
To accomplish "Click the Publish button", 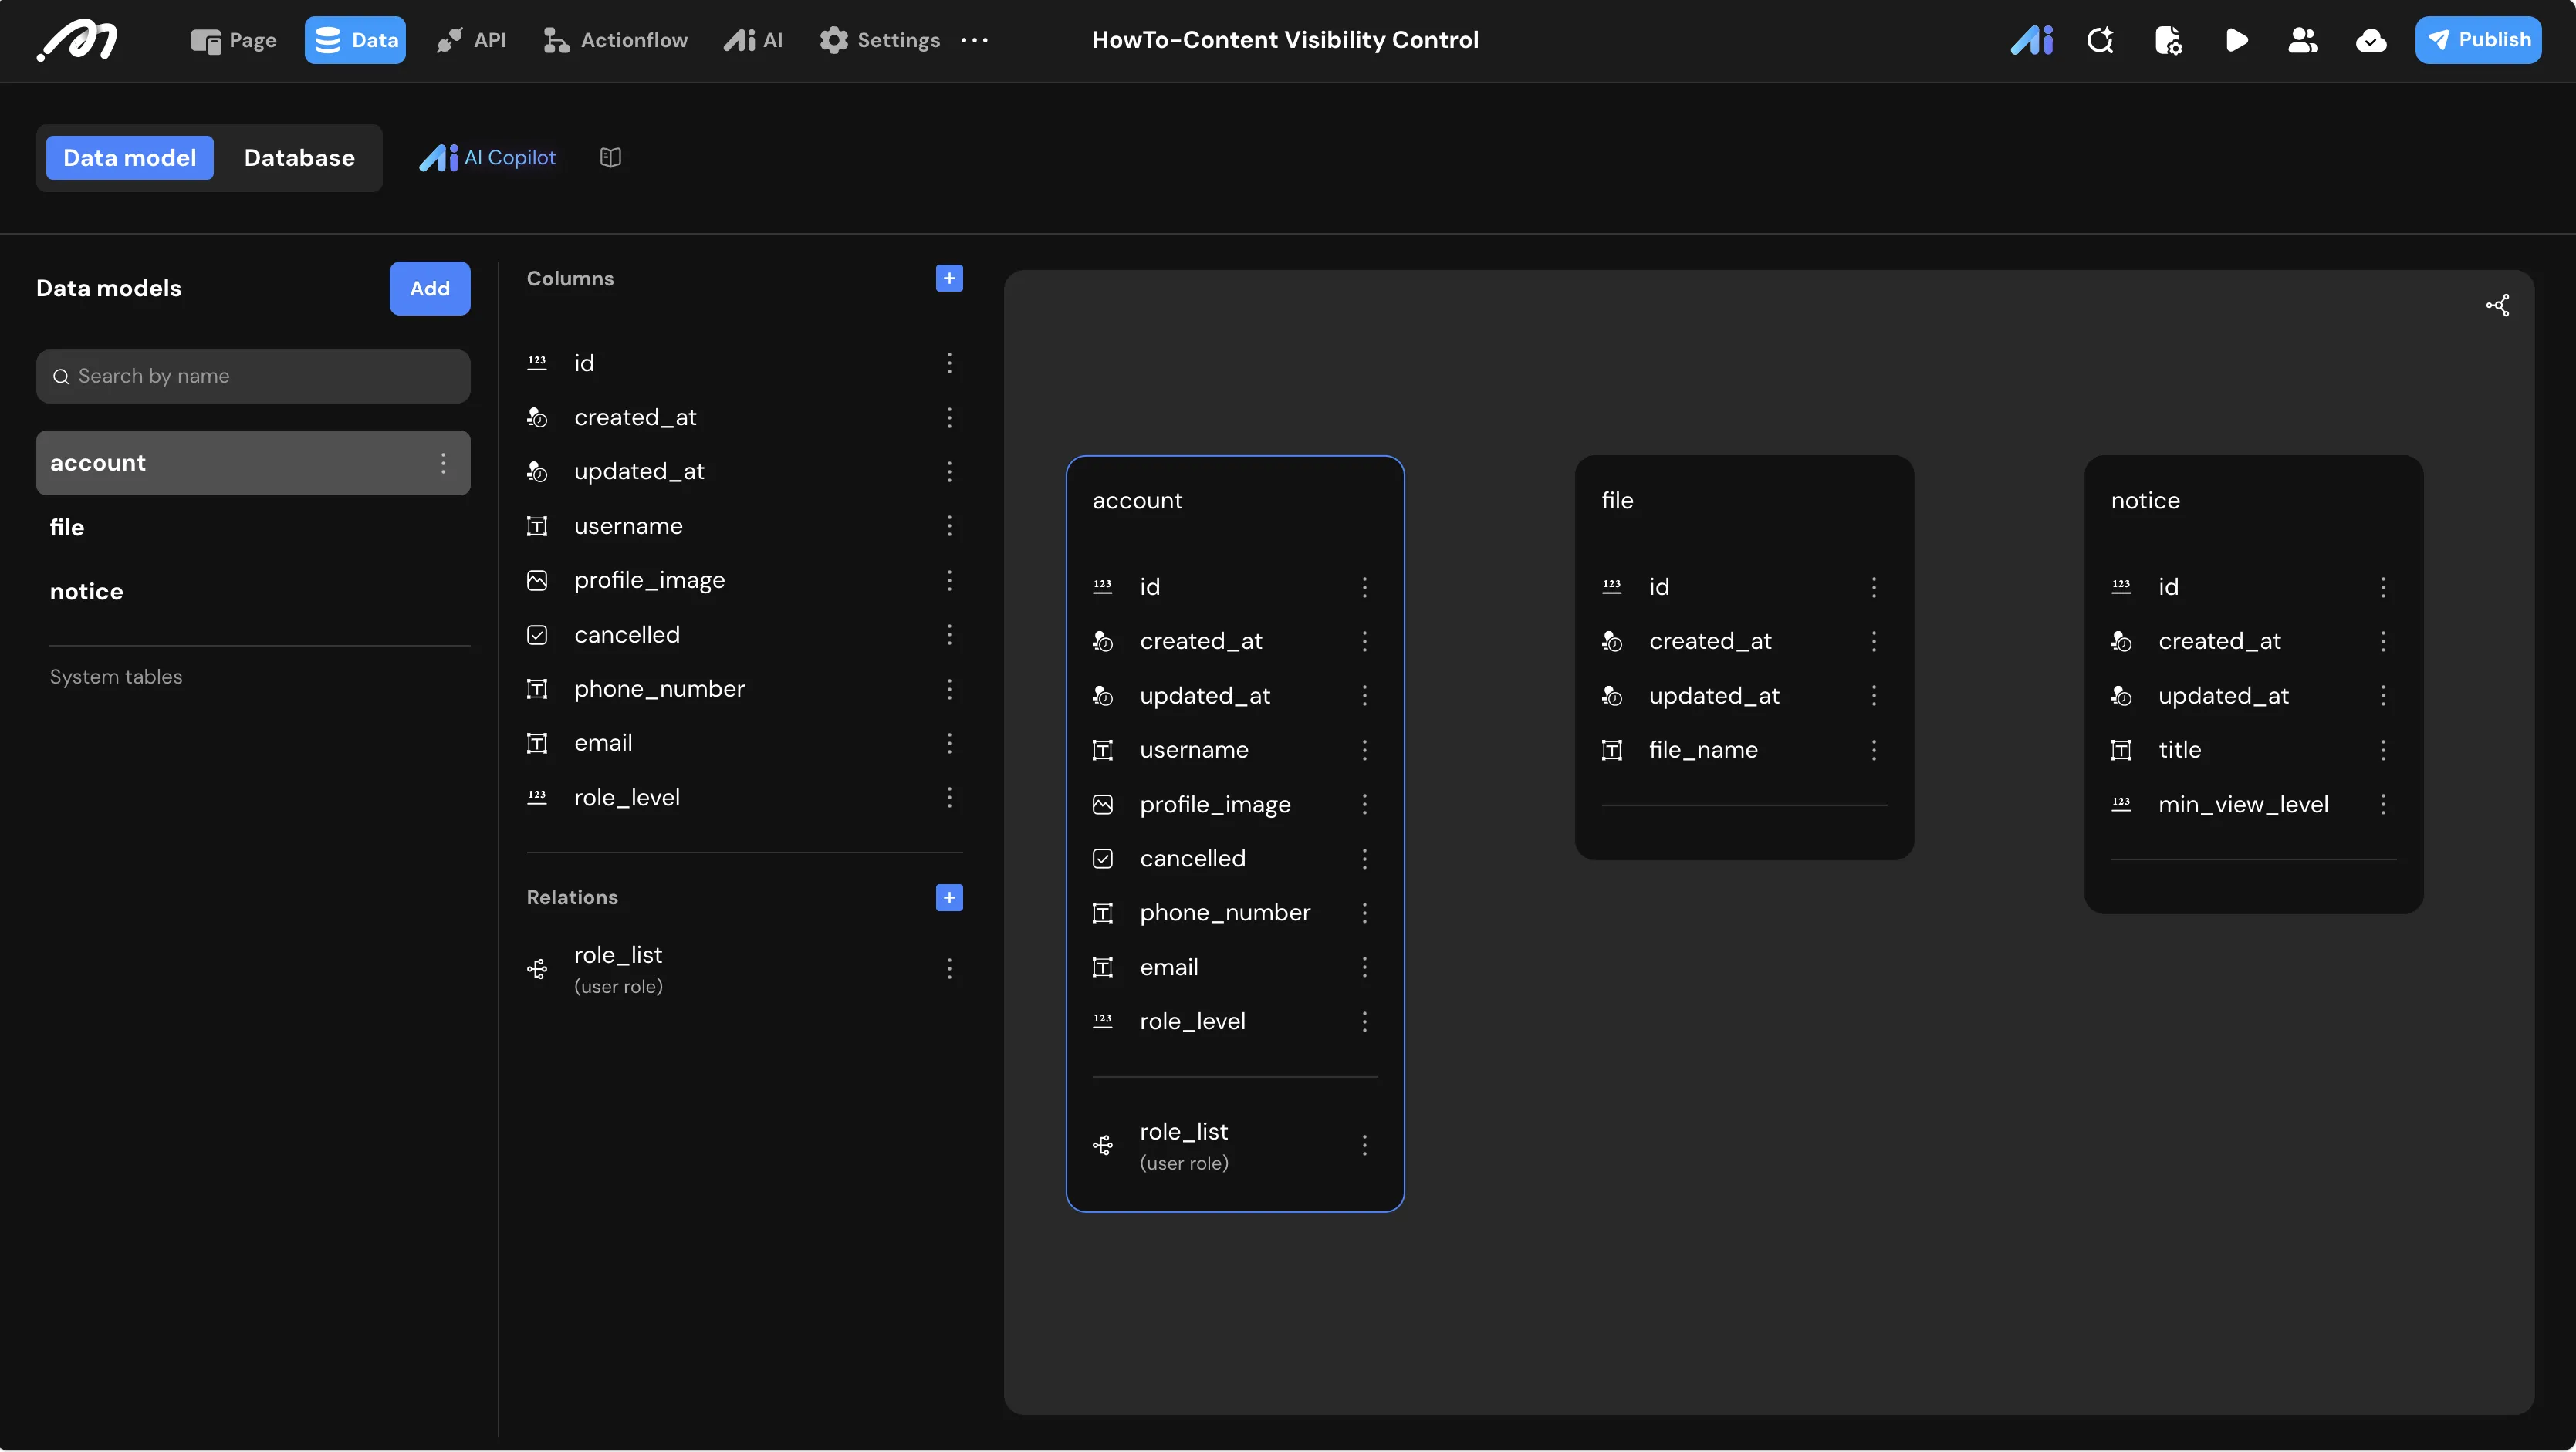I will click(x=2478, y=40).
